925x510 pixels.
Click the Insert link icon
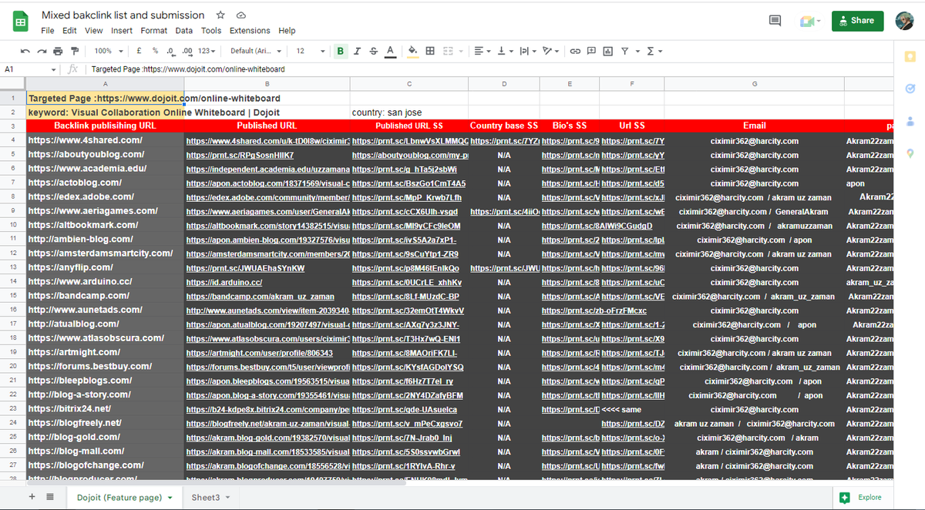click(575, 51)
